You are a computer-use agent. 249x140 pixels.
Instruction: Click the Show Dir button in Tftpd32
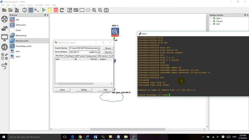108,52
